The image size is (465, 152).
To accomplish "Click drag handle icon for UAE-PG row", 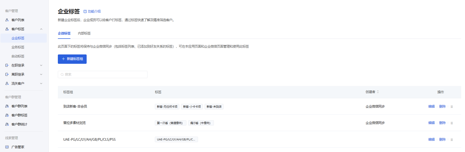I will coord(452,140).
